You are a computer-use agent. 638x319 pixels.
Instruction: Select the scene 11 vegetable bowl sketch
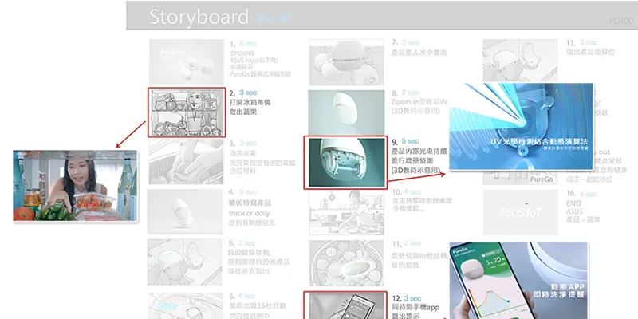tap(345, 262)
